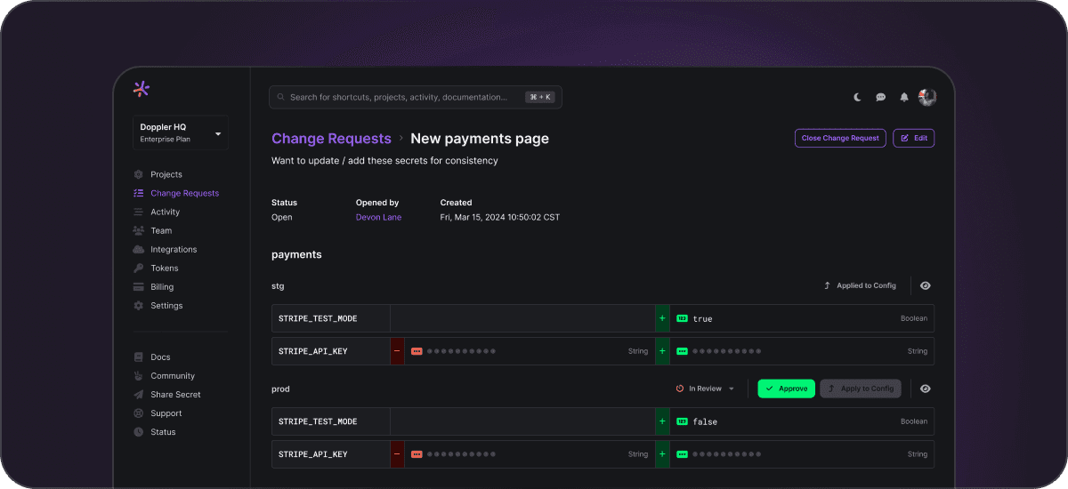1068x489 pixels.
Task: Click the prod 'false' boolean value
Action: (x=705, y=421)
